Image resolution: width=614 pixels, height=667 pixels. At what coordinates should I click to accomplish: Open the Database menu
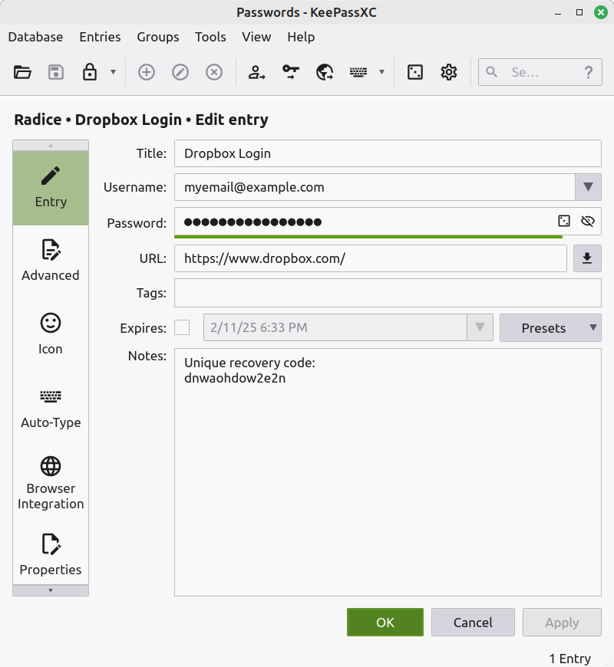coord(35,37)
